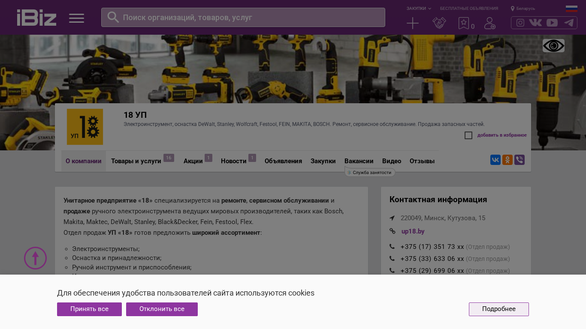Click phone number +375 (17) 351 73 xx

click(432, 247)
